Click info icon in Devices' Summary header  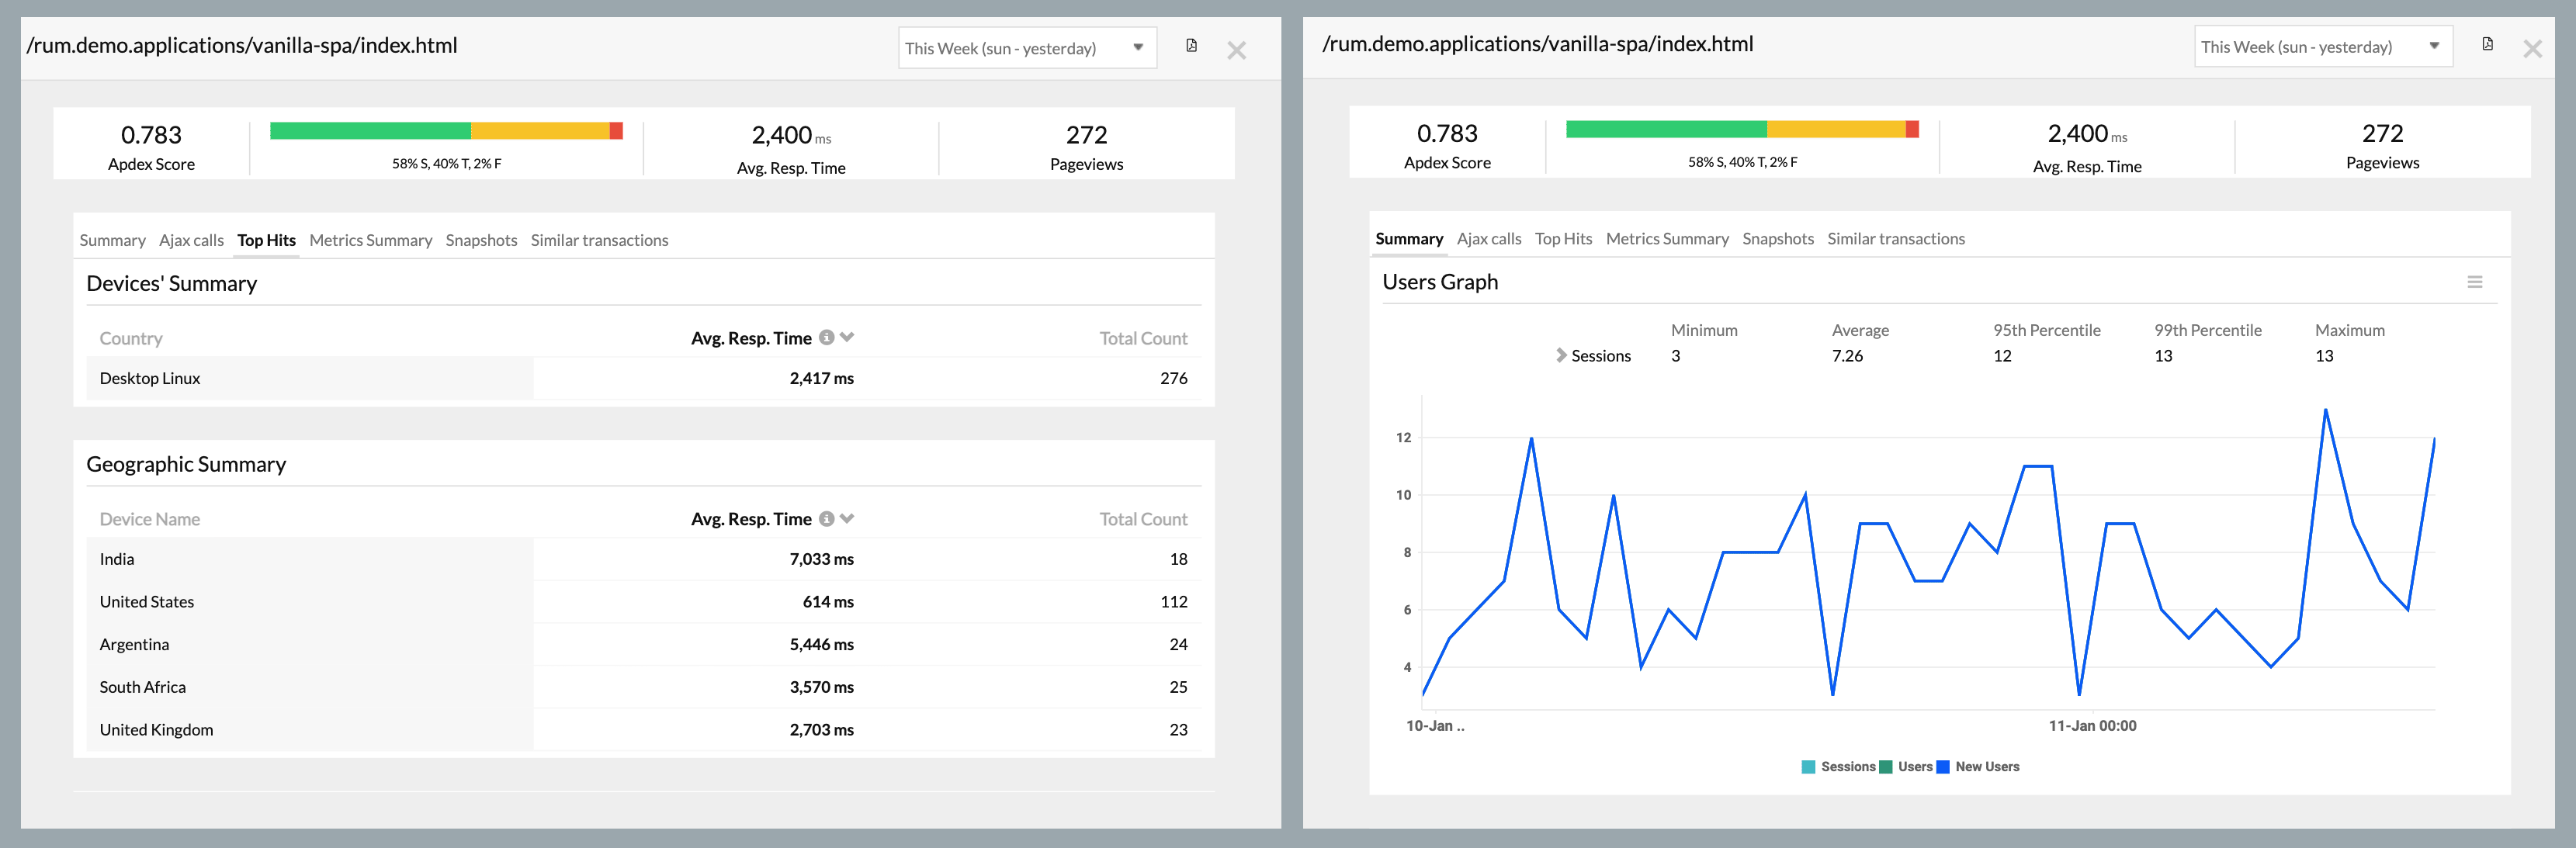(x=826, y=338)
